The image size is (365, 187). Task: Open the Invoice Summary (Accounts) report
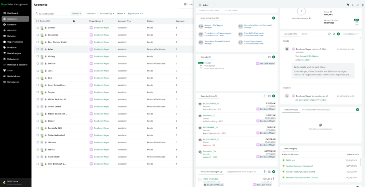click(299, 166)
